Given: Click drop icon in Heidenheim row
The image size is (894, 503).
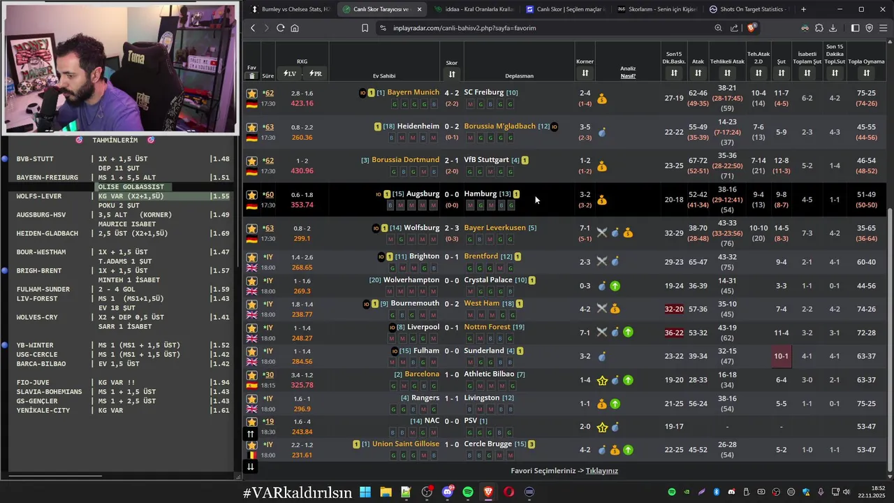Looking at the screenshot, I should tap(602, 132).
